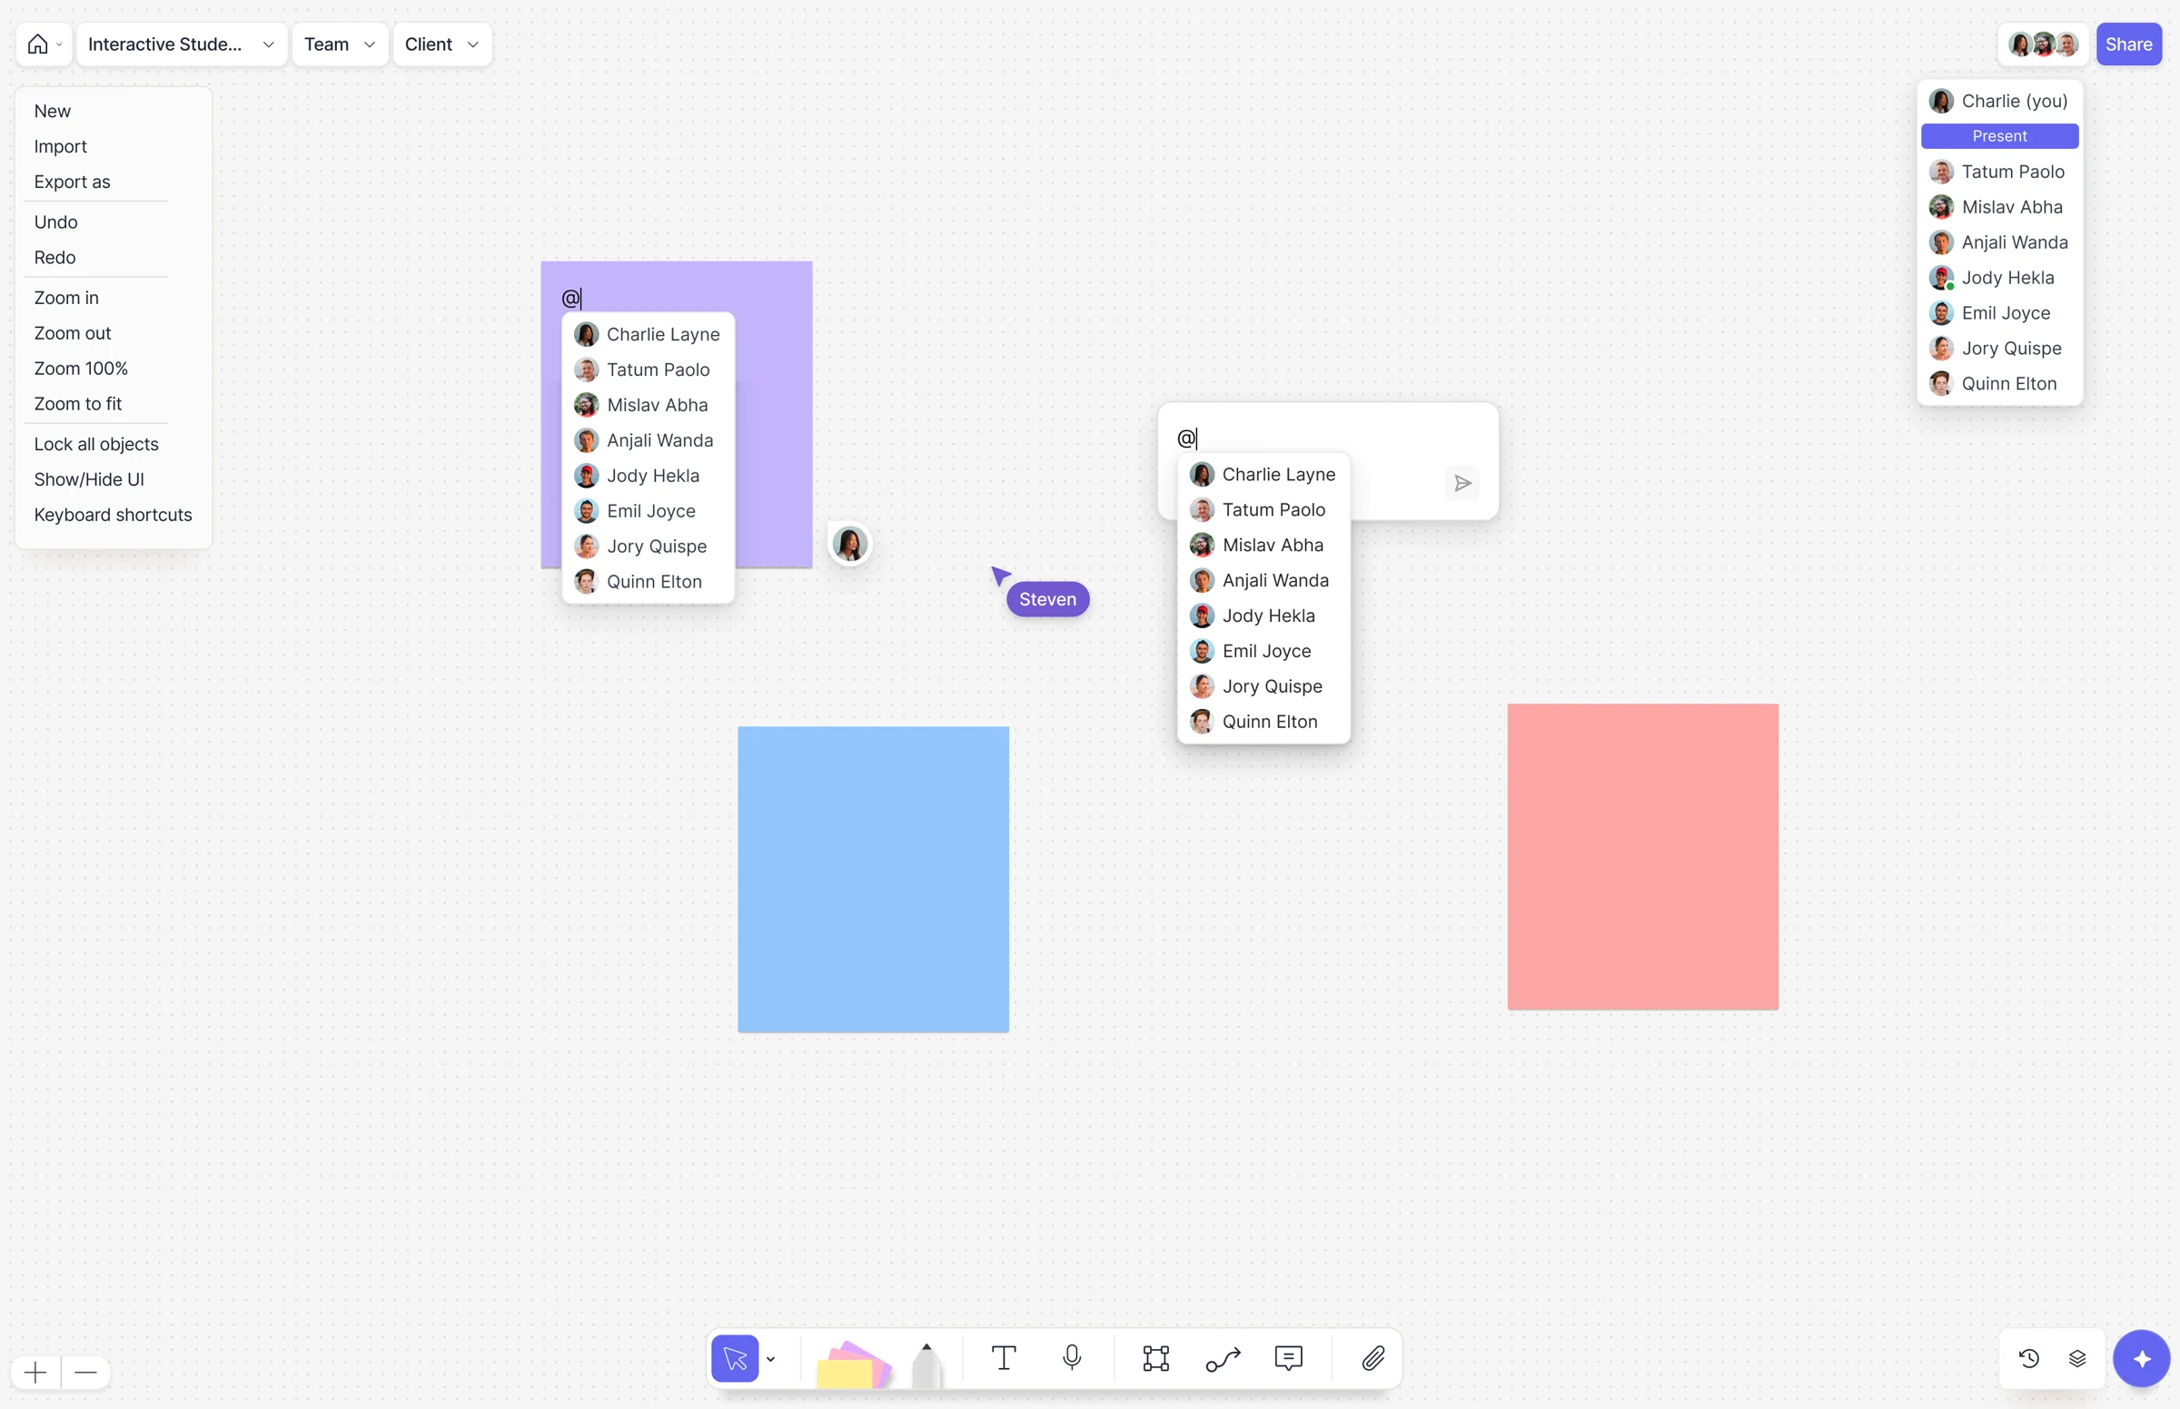Click the sparkle AI assistant button
Screen dimensions: 2180x1409
2141,1358
